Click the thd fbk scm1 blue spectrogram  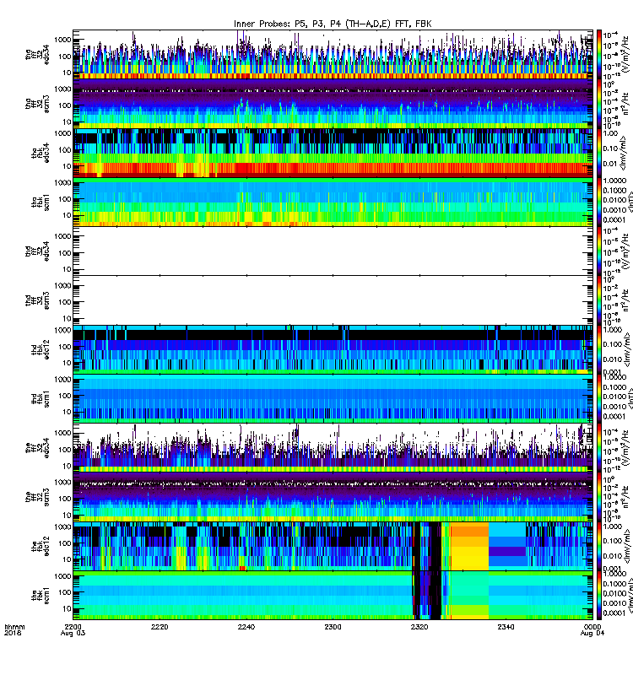click(333, 399)
